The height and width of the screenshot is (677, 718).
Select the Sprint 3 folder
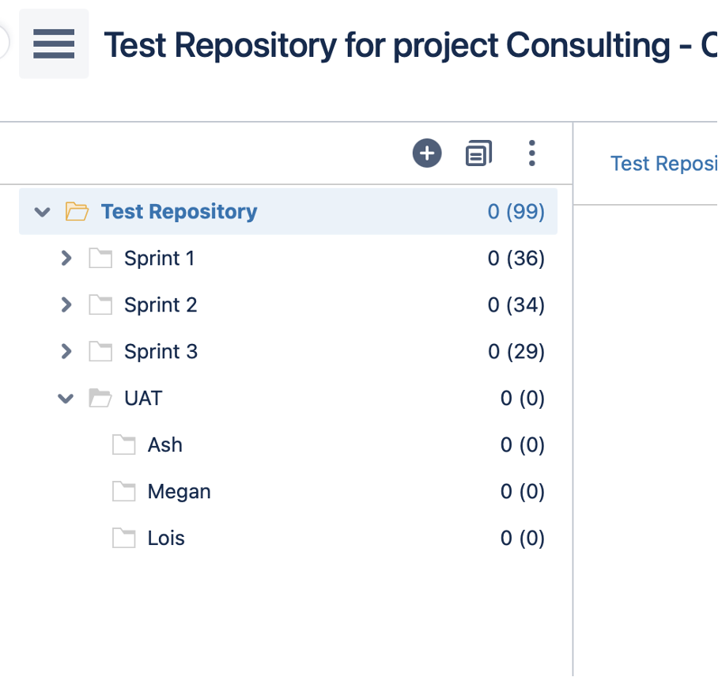[161, 352]
